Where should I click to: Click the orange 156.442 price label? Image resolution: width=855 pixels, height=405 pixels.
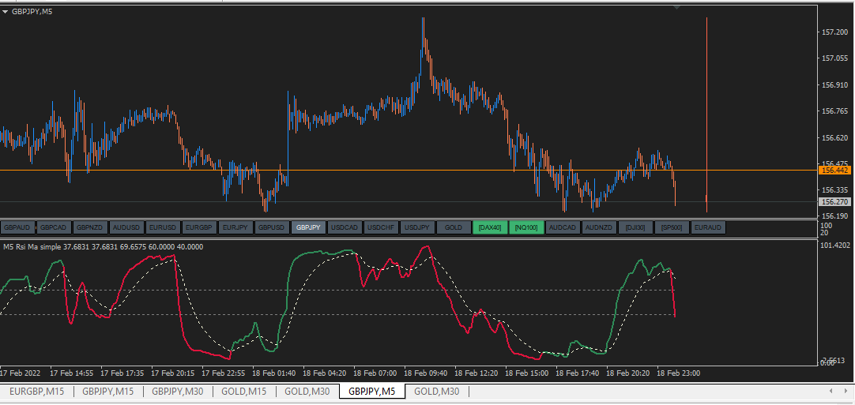[x=834, y=171]
